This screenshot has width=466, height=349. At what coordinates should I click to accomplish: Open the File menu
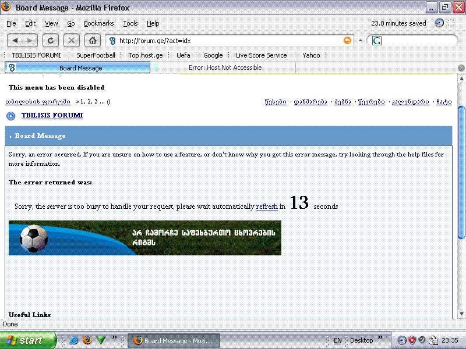[x=11, y=23]
